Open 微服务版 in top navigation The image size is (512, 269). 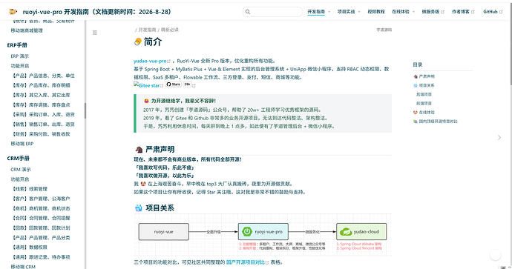[x=430, y=12]
